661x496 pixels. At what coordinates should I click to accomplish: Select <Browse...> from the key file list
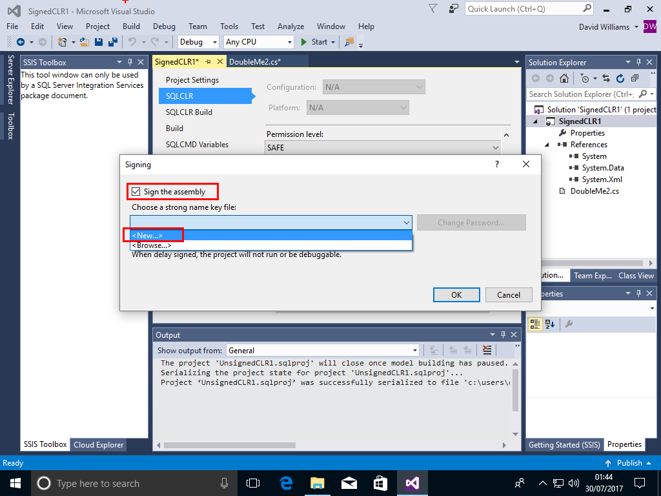(x=151, y=245)
